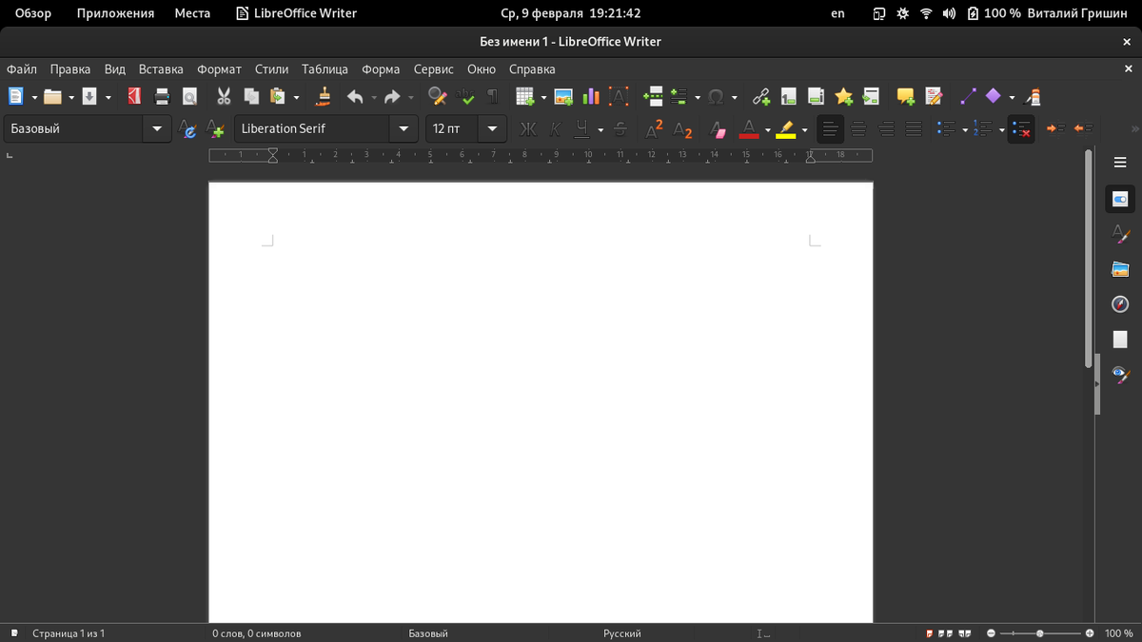Viewport: 1142px width, 642px height.
Task: Apply the yellow highlighting color
Action: [786, 128]
